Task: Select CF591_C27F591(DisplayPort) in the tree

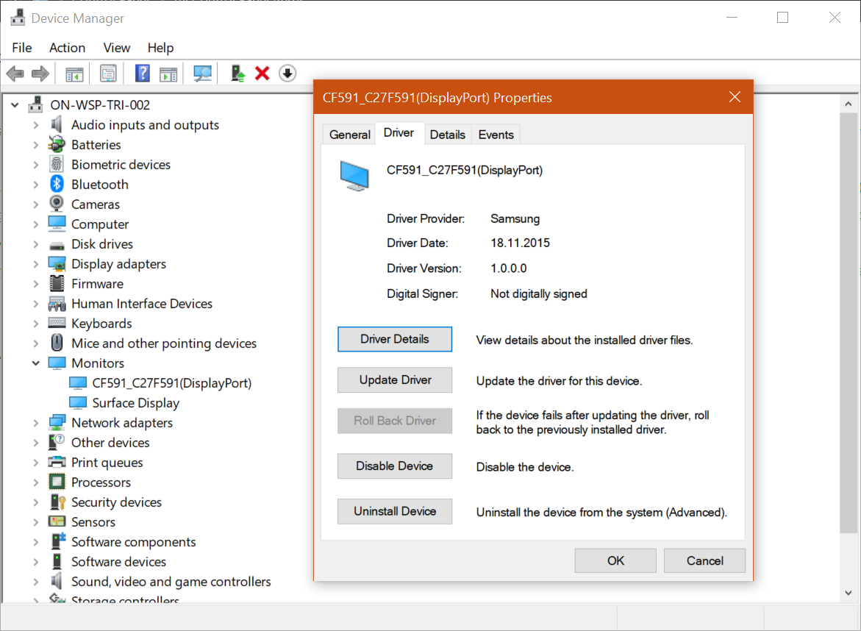Action: click(171, 382)
